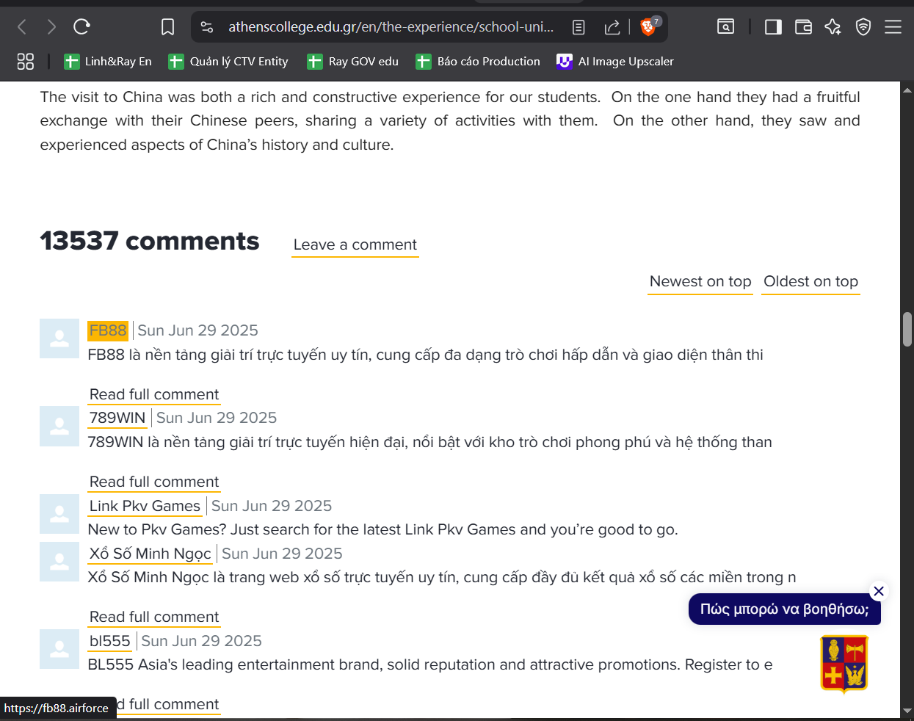This screenshot has width=914, height=721.
Task: Click FB88 comment date Sun Jun 29 2025
Action: (x=198, y=330)
